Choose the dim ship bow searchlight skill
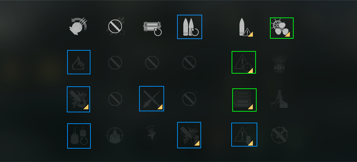357x162 pixels. [x=280, y=63]
